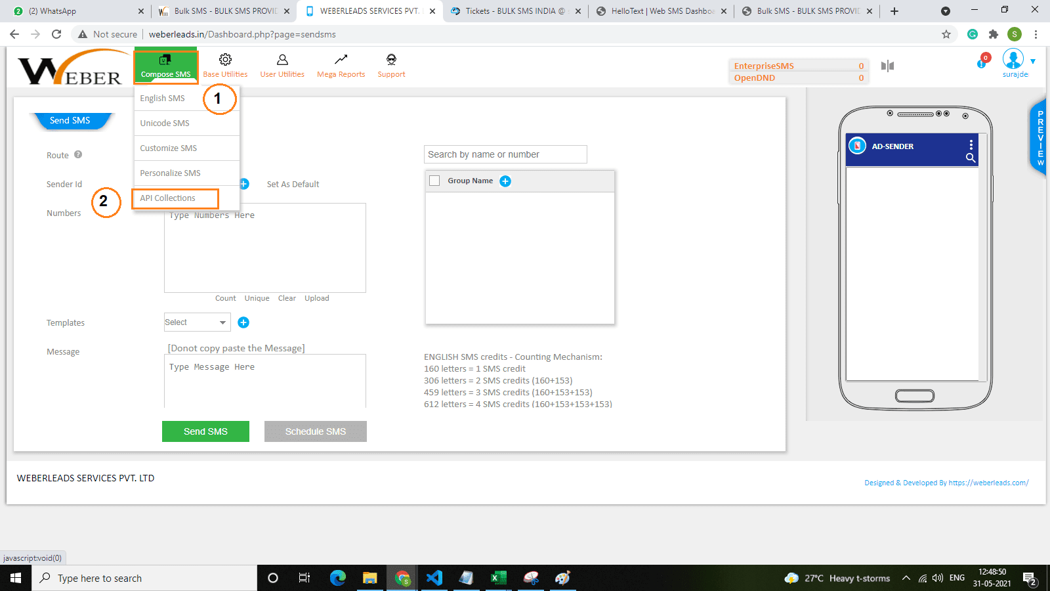Open the three-dot menu in phone preview
This screenshot has height=591, width=1050.
971,145
